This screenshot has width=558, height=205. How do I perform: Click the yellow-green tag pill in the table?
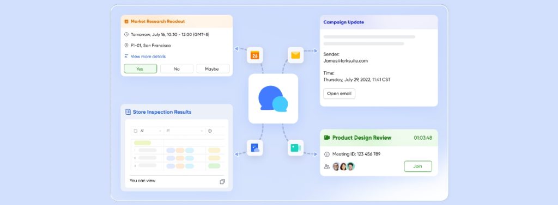point(142,143)
